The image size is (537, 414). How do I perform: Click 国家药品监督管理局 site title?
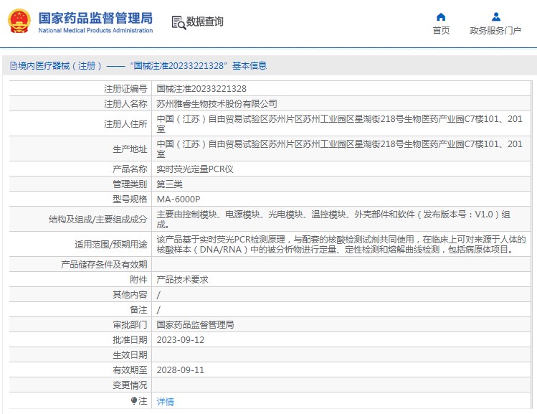coord(95,18)
